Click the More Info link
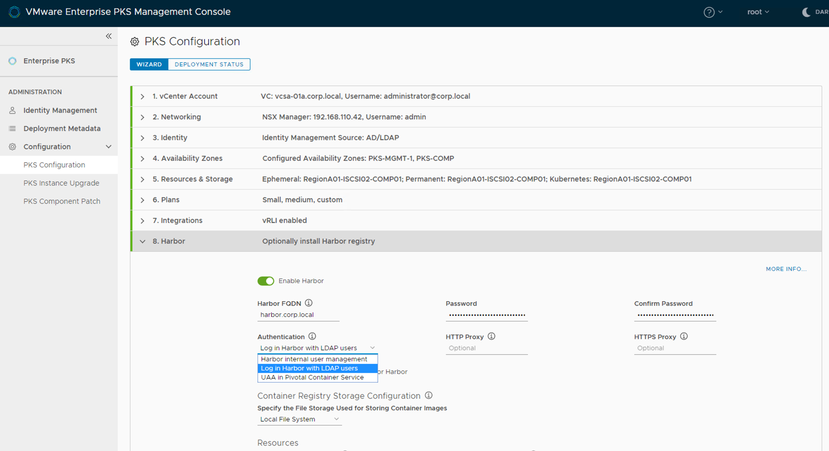 tap(786, 269)
